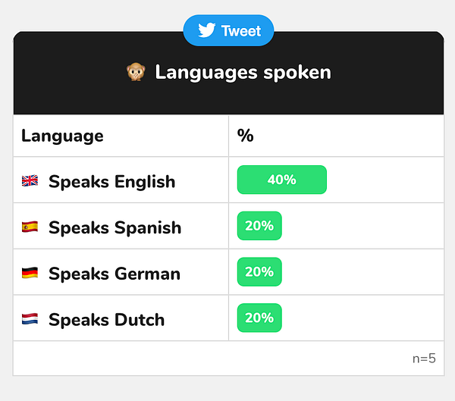
Task: Click the 20% German progress bar
Action: 259,271
